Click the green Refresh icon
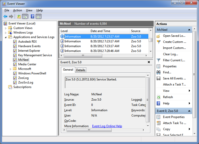This screenshot has height=144, width=199. coord(158,97)
